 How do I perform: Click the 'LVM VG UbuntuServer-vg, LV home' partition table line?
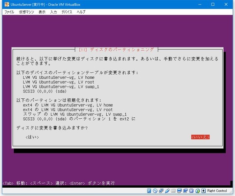point(59,77)
